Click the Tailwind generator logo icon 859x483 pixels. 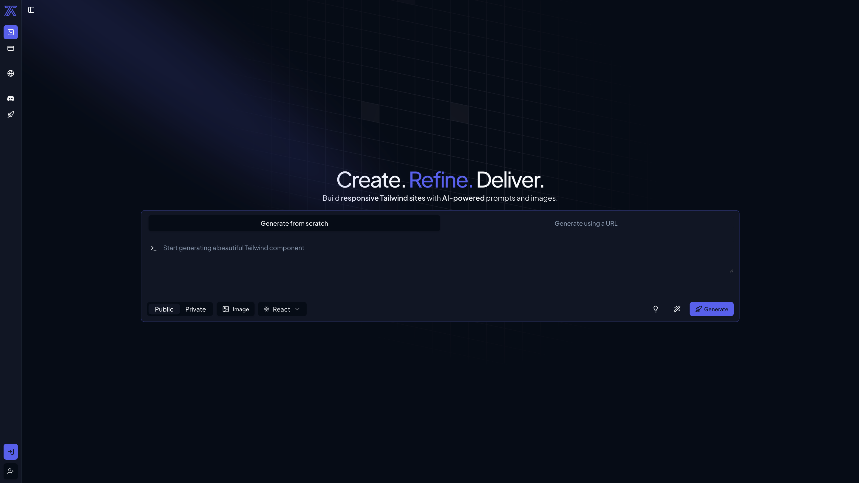[x=10, y=11]
